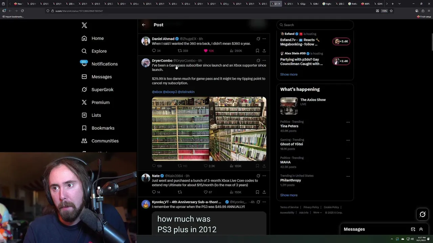This screenshot has height=243, width=433.
Task: Open more options on Nate's post
Action: pos(264,176)
